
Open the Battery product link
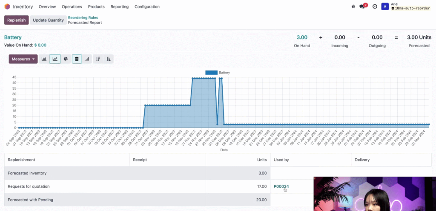click(x=13, y=37)
